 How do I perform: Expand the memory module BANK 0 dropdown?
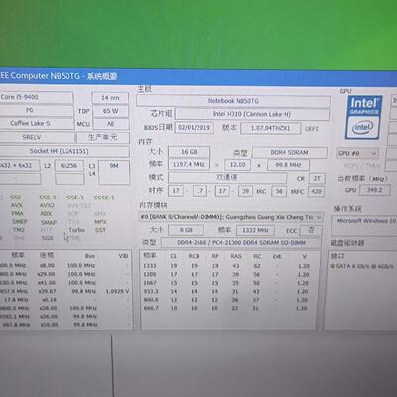230,217
